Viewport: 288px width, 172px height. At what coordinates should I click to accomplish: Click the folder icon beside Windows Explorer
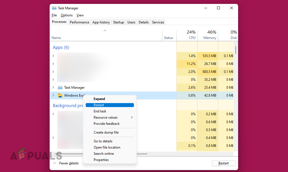[x=60, y=95]
